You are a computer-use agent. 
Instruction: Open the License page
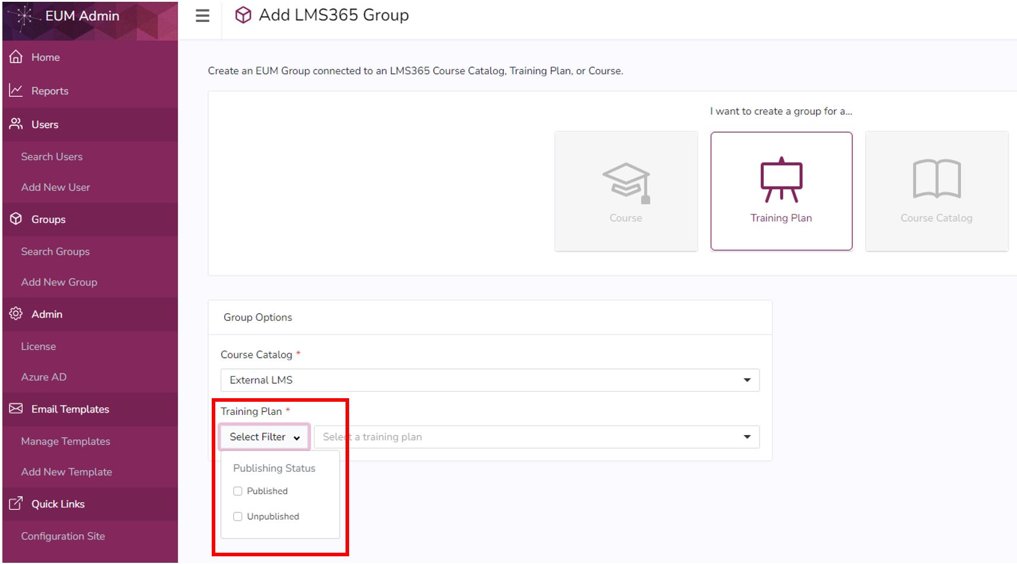tap(38, 346)
